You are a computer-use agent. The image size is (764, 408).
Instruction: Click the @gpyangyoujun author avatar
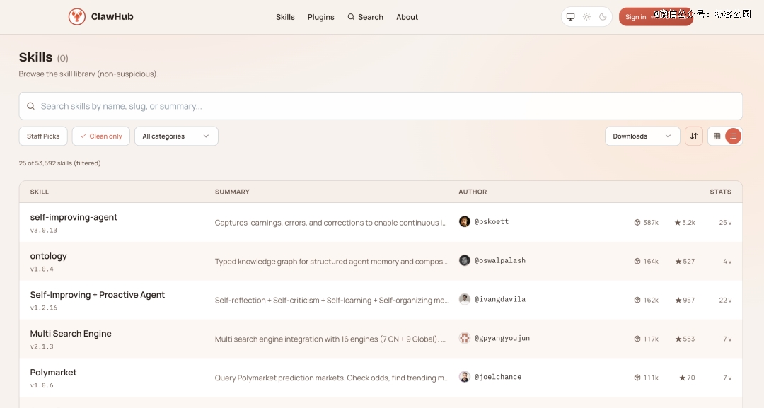tap(465, 339)
